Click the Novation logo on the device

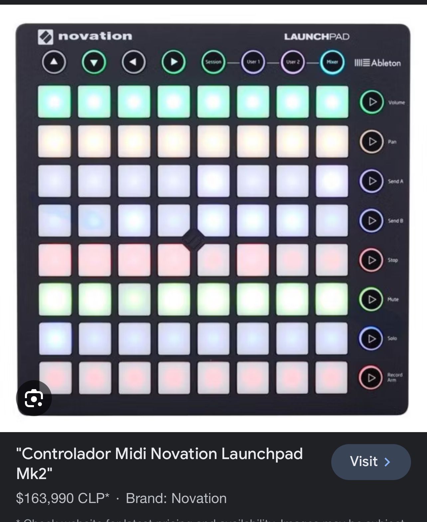85,37
